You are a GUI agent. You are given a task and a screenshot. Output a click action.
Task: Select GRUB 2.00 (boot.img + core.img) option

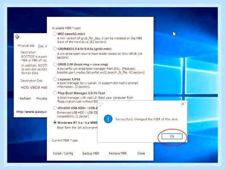tap(55, 64)
